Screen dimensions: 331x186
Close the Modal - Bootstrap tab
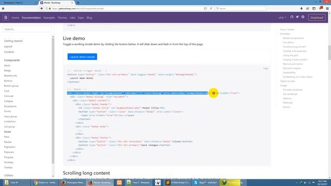click(x=72, y=3)
